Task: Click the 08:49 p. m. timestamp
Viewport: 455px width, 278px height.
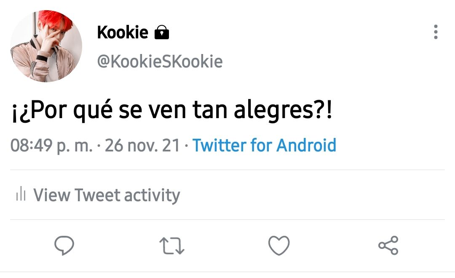Action: (x=52, y=146)
